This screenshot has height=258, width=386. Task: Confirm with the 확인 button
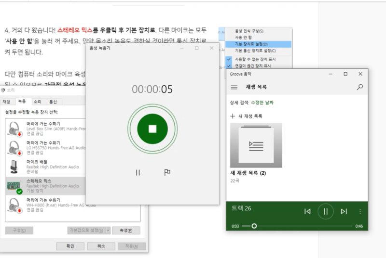70,246
